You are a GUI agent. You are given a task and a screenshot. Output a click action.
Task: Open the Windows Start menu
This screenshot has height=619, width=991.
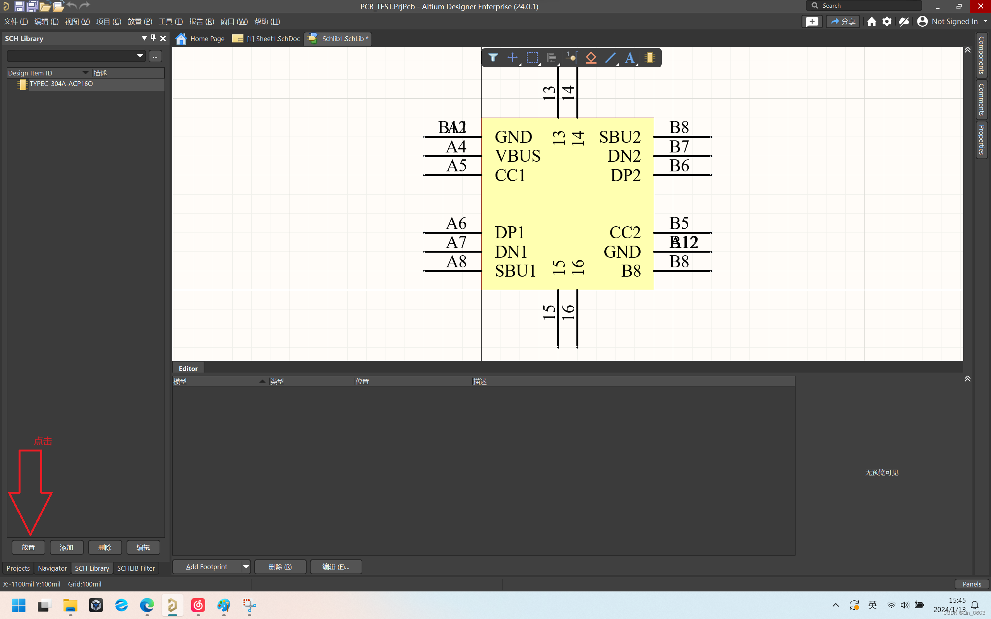tap(19, 605)
